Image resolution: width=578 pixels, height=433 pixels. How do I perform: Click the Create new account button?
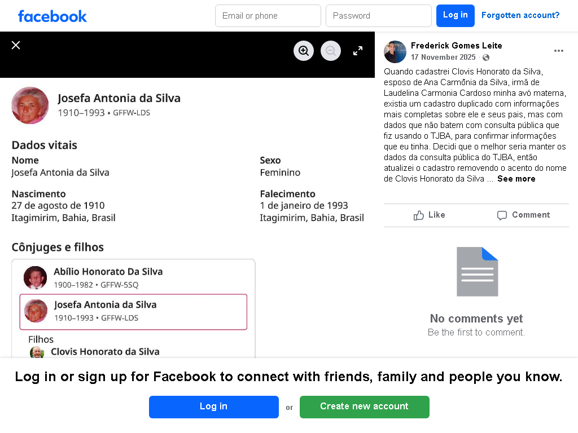click(x=364, y=407)
